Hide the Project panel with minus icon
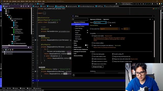 tap(31, 6)
